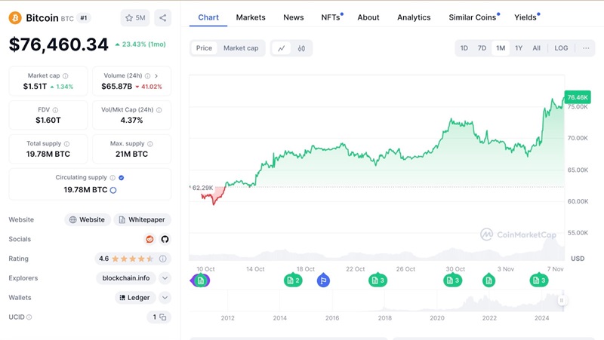Screen dimensions: 604x340
Task: Open the GitHub social link icon
Action: click(x=165, y=239)
